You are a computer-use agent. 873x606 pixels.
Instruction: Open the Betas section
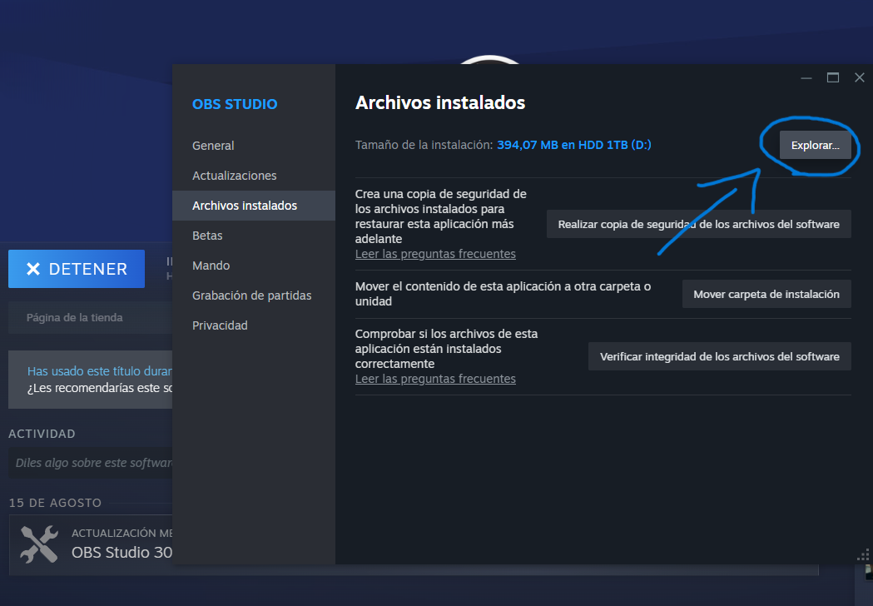207,236
